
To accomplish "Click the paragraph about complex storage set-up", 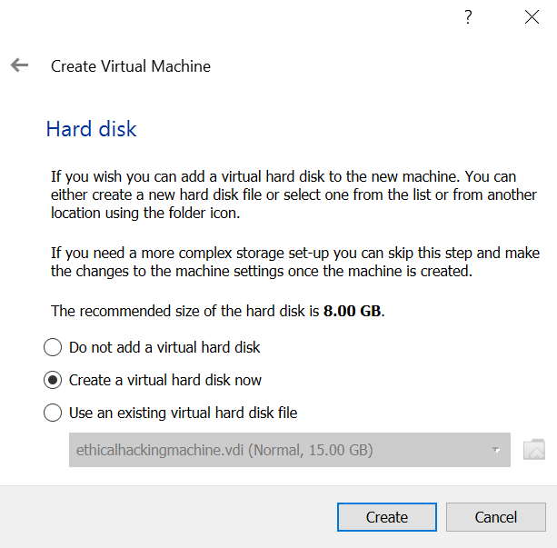I will click(293, 262).
